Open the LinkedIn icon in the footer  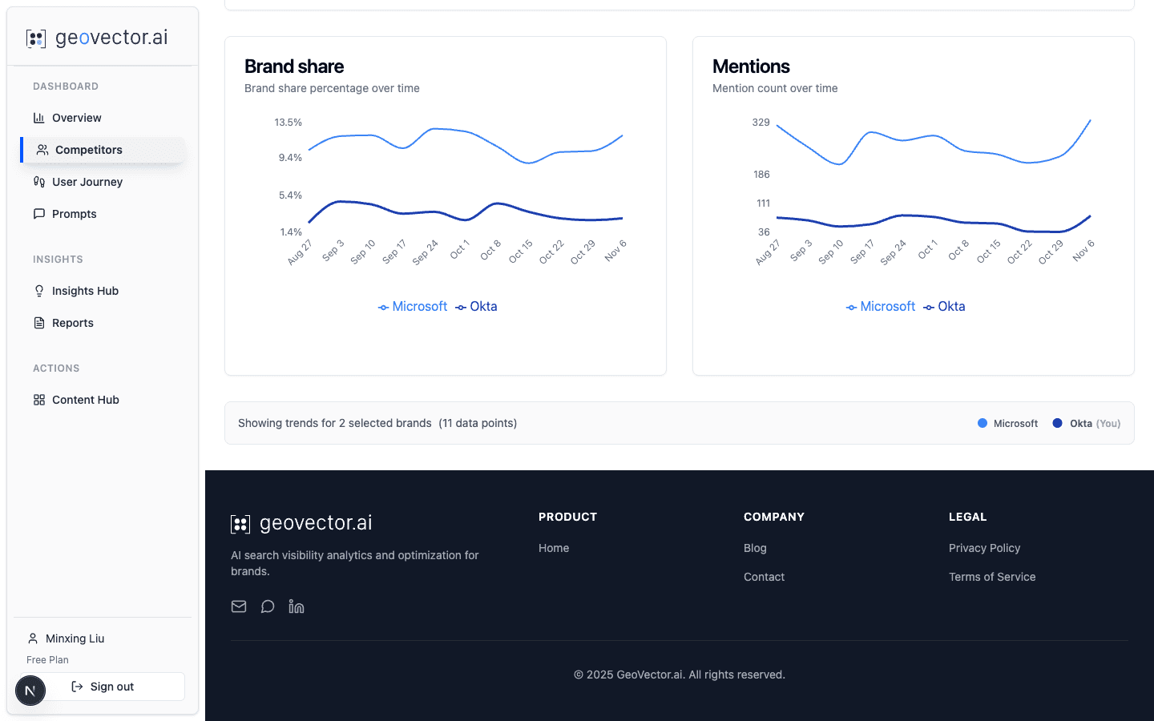point(296,606)
